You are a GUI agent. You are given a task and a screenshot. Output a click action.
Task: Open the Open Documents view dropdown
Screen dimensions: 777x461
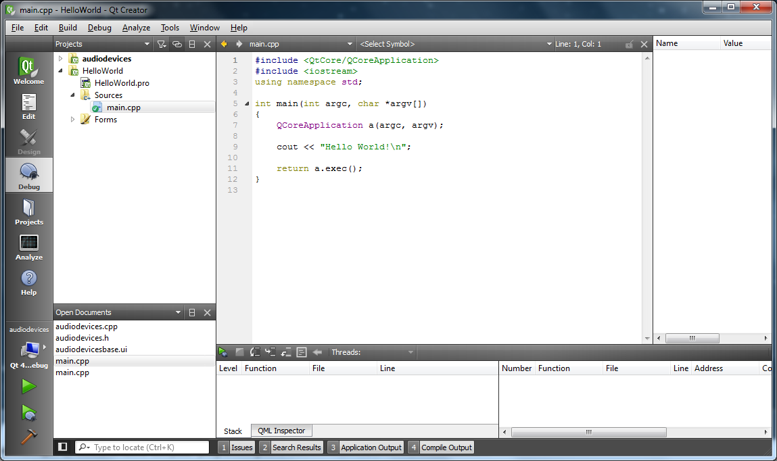coord(118,312)
